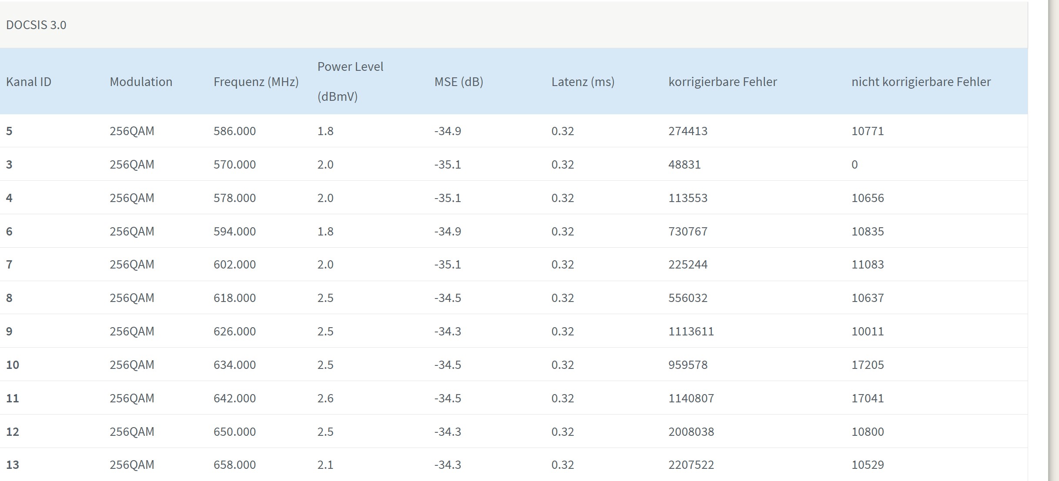
Task: Click the nicht korrigierbare Fehler header
Action: point(921,82)
